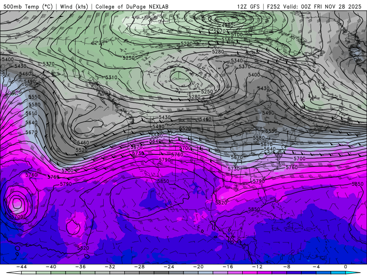Select the 5220 contour label

coord(187,44)
